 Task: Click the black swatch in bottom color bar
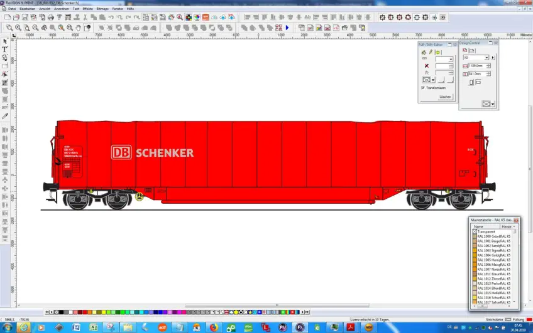(62, 312)
